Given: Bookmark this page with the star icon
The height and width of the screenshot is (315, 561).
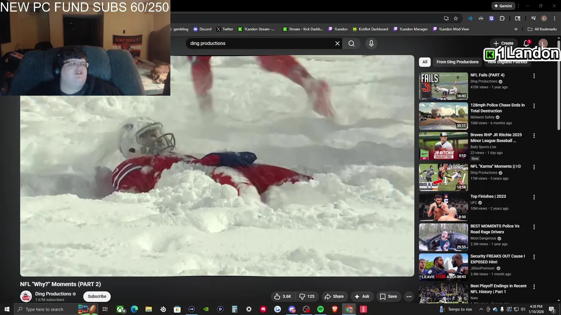Looking at the screenshot, I should (456, 18).
